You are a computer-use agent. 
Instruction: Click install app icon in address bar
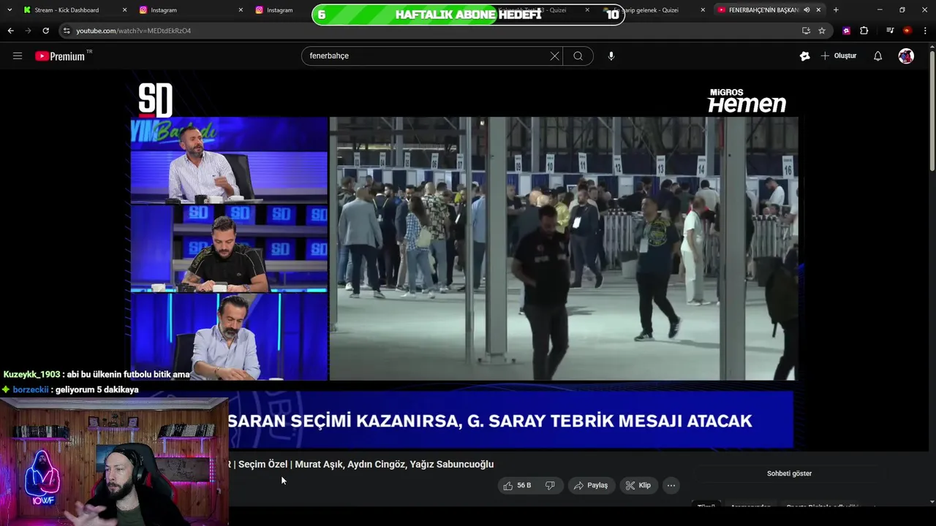(x=806, y=31)
